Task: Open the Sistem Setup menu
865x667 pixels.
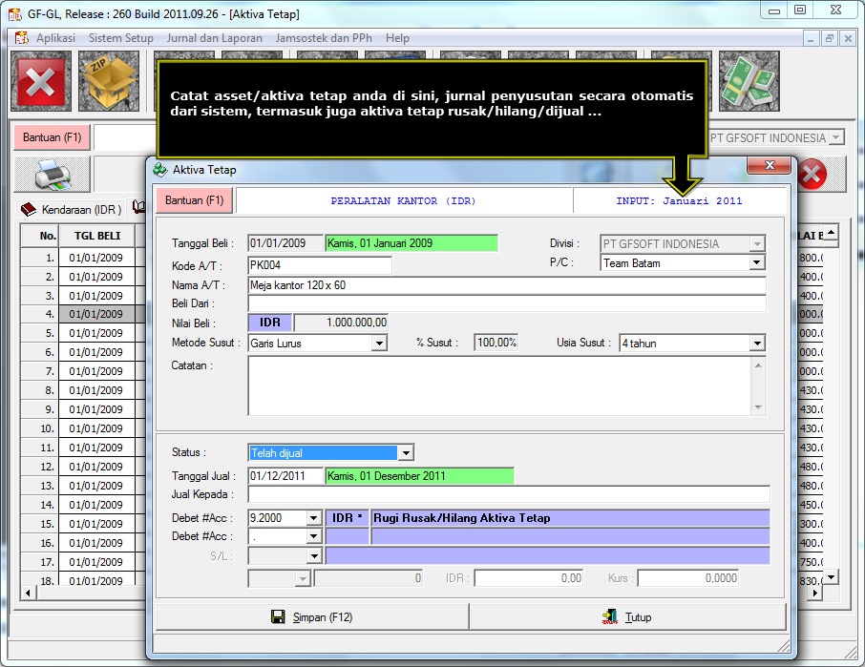Action: click(x=121, y=38)
